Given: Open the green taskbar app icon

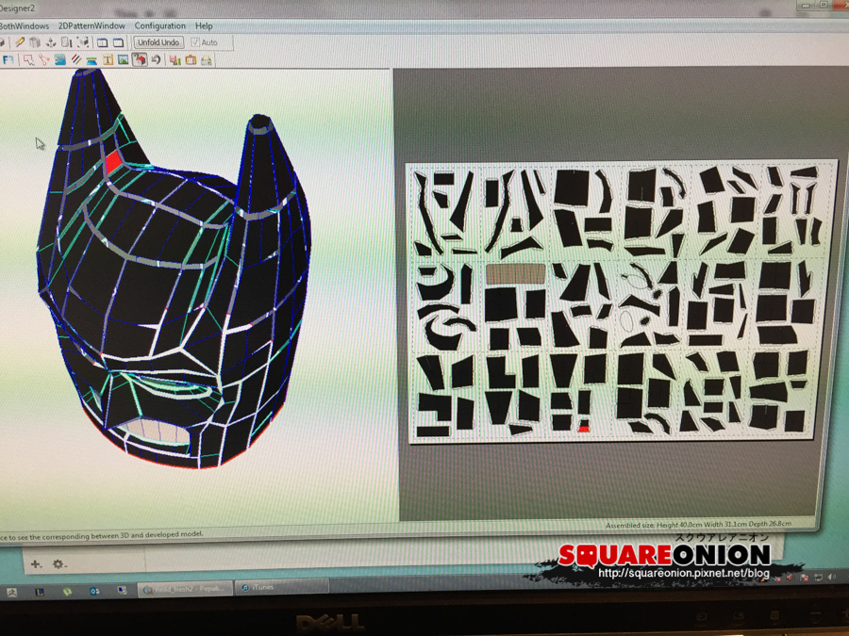Looking at the screenshot, I should (x=67, y=592).
